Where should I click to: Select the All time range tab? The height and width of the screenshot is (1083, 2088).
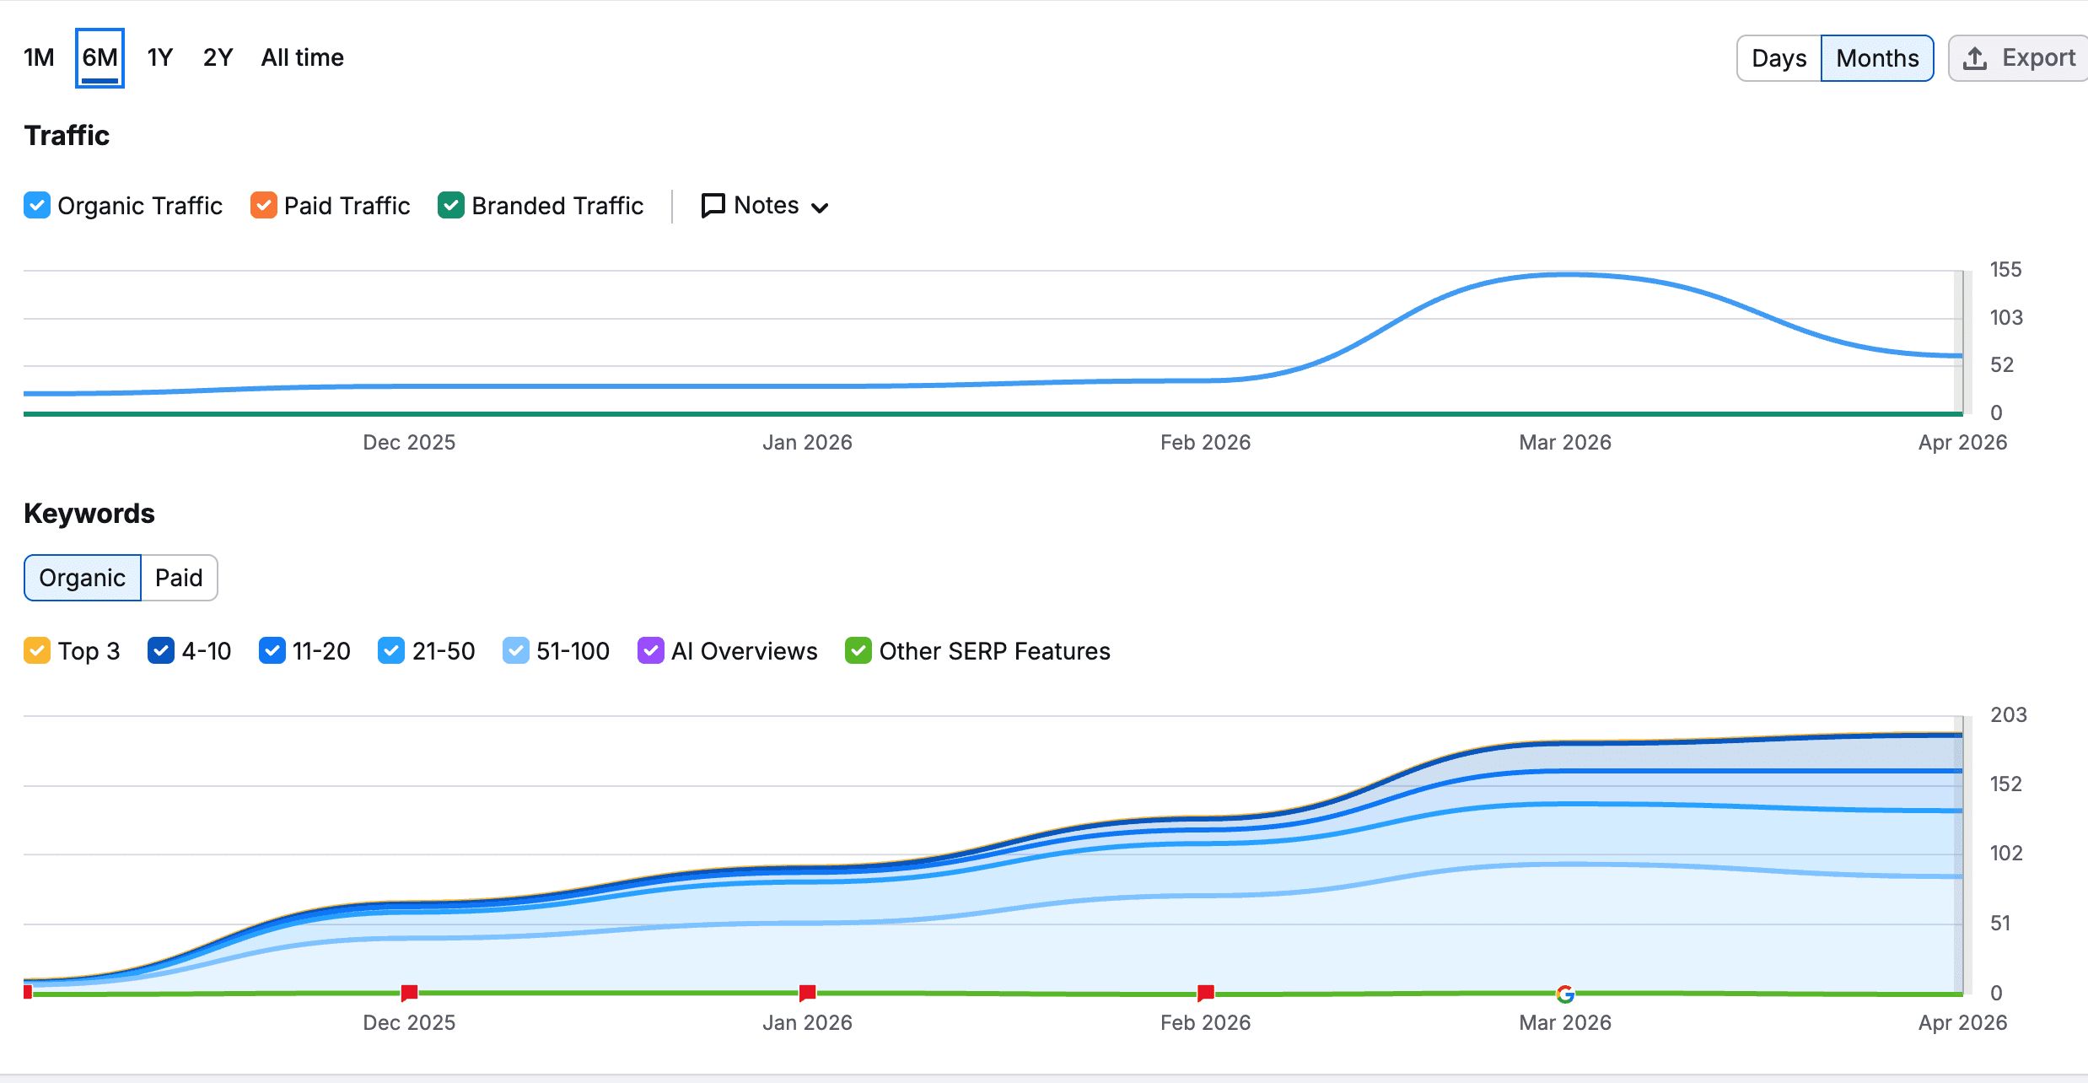coord(302,57)
